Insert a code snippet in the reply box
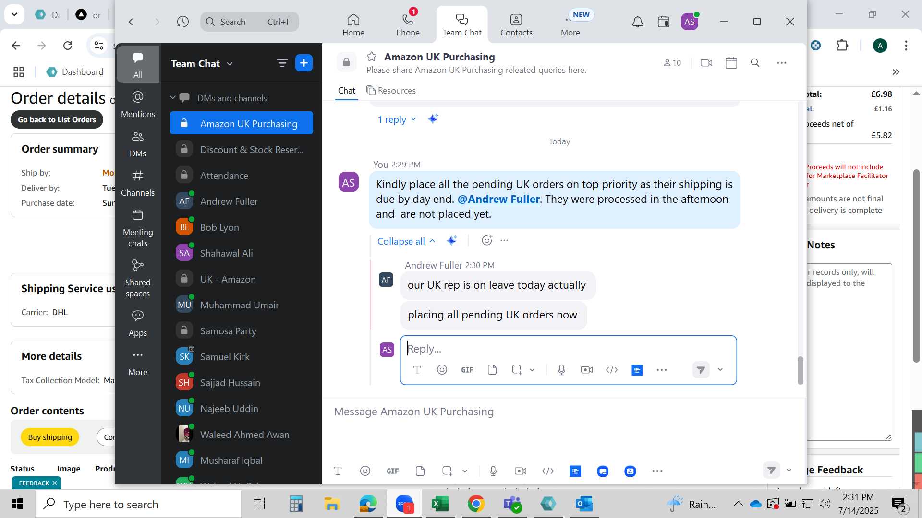The image size is (922, 518). [612, 369]
